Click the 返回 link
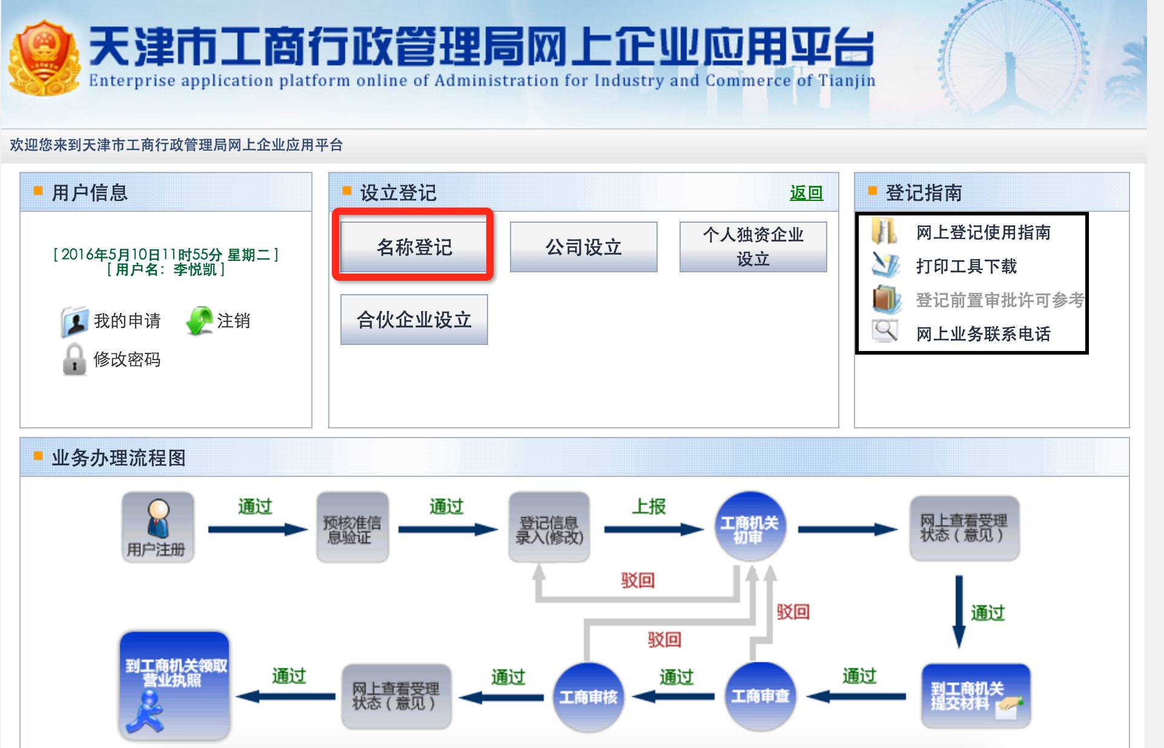This screenshot has height=748, width=1164. pos(806,192)
